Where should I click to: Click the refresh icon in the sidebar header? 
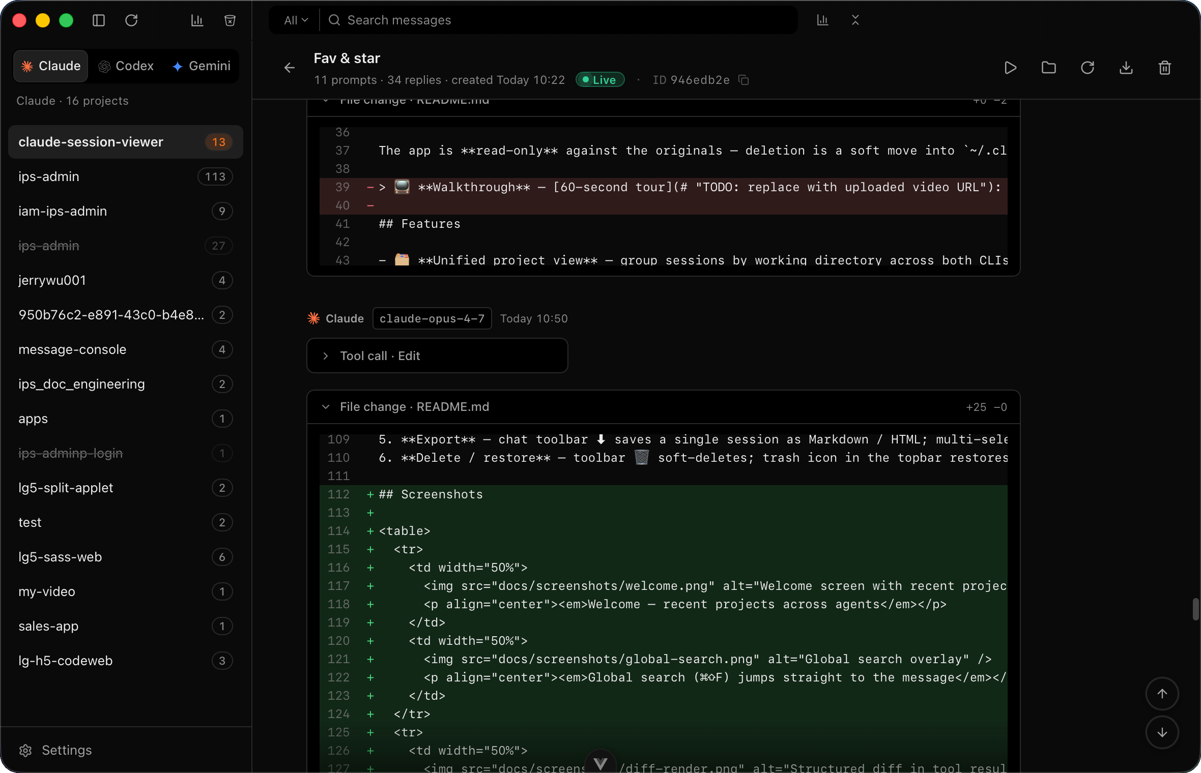coord(131,20)
